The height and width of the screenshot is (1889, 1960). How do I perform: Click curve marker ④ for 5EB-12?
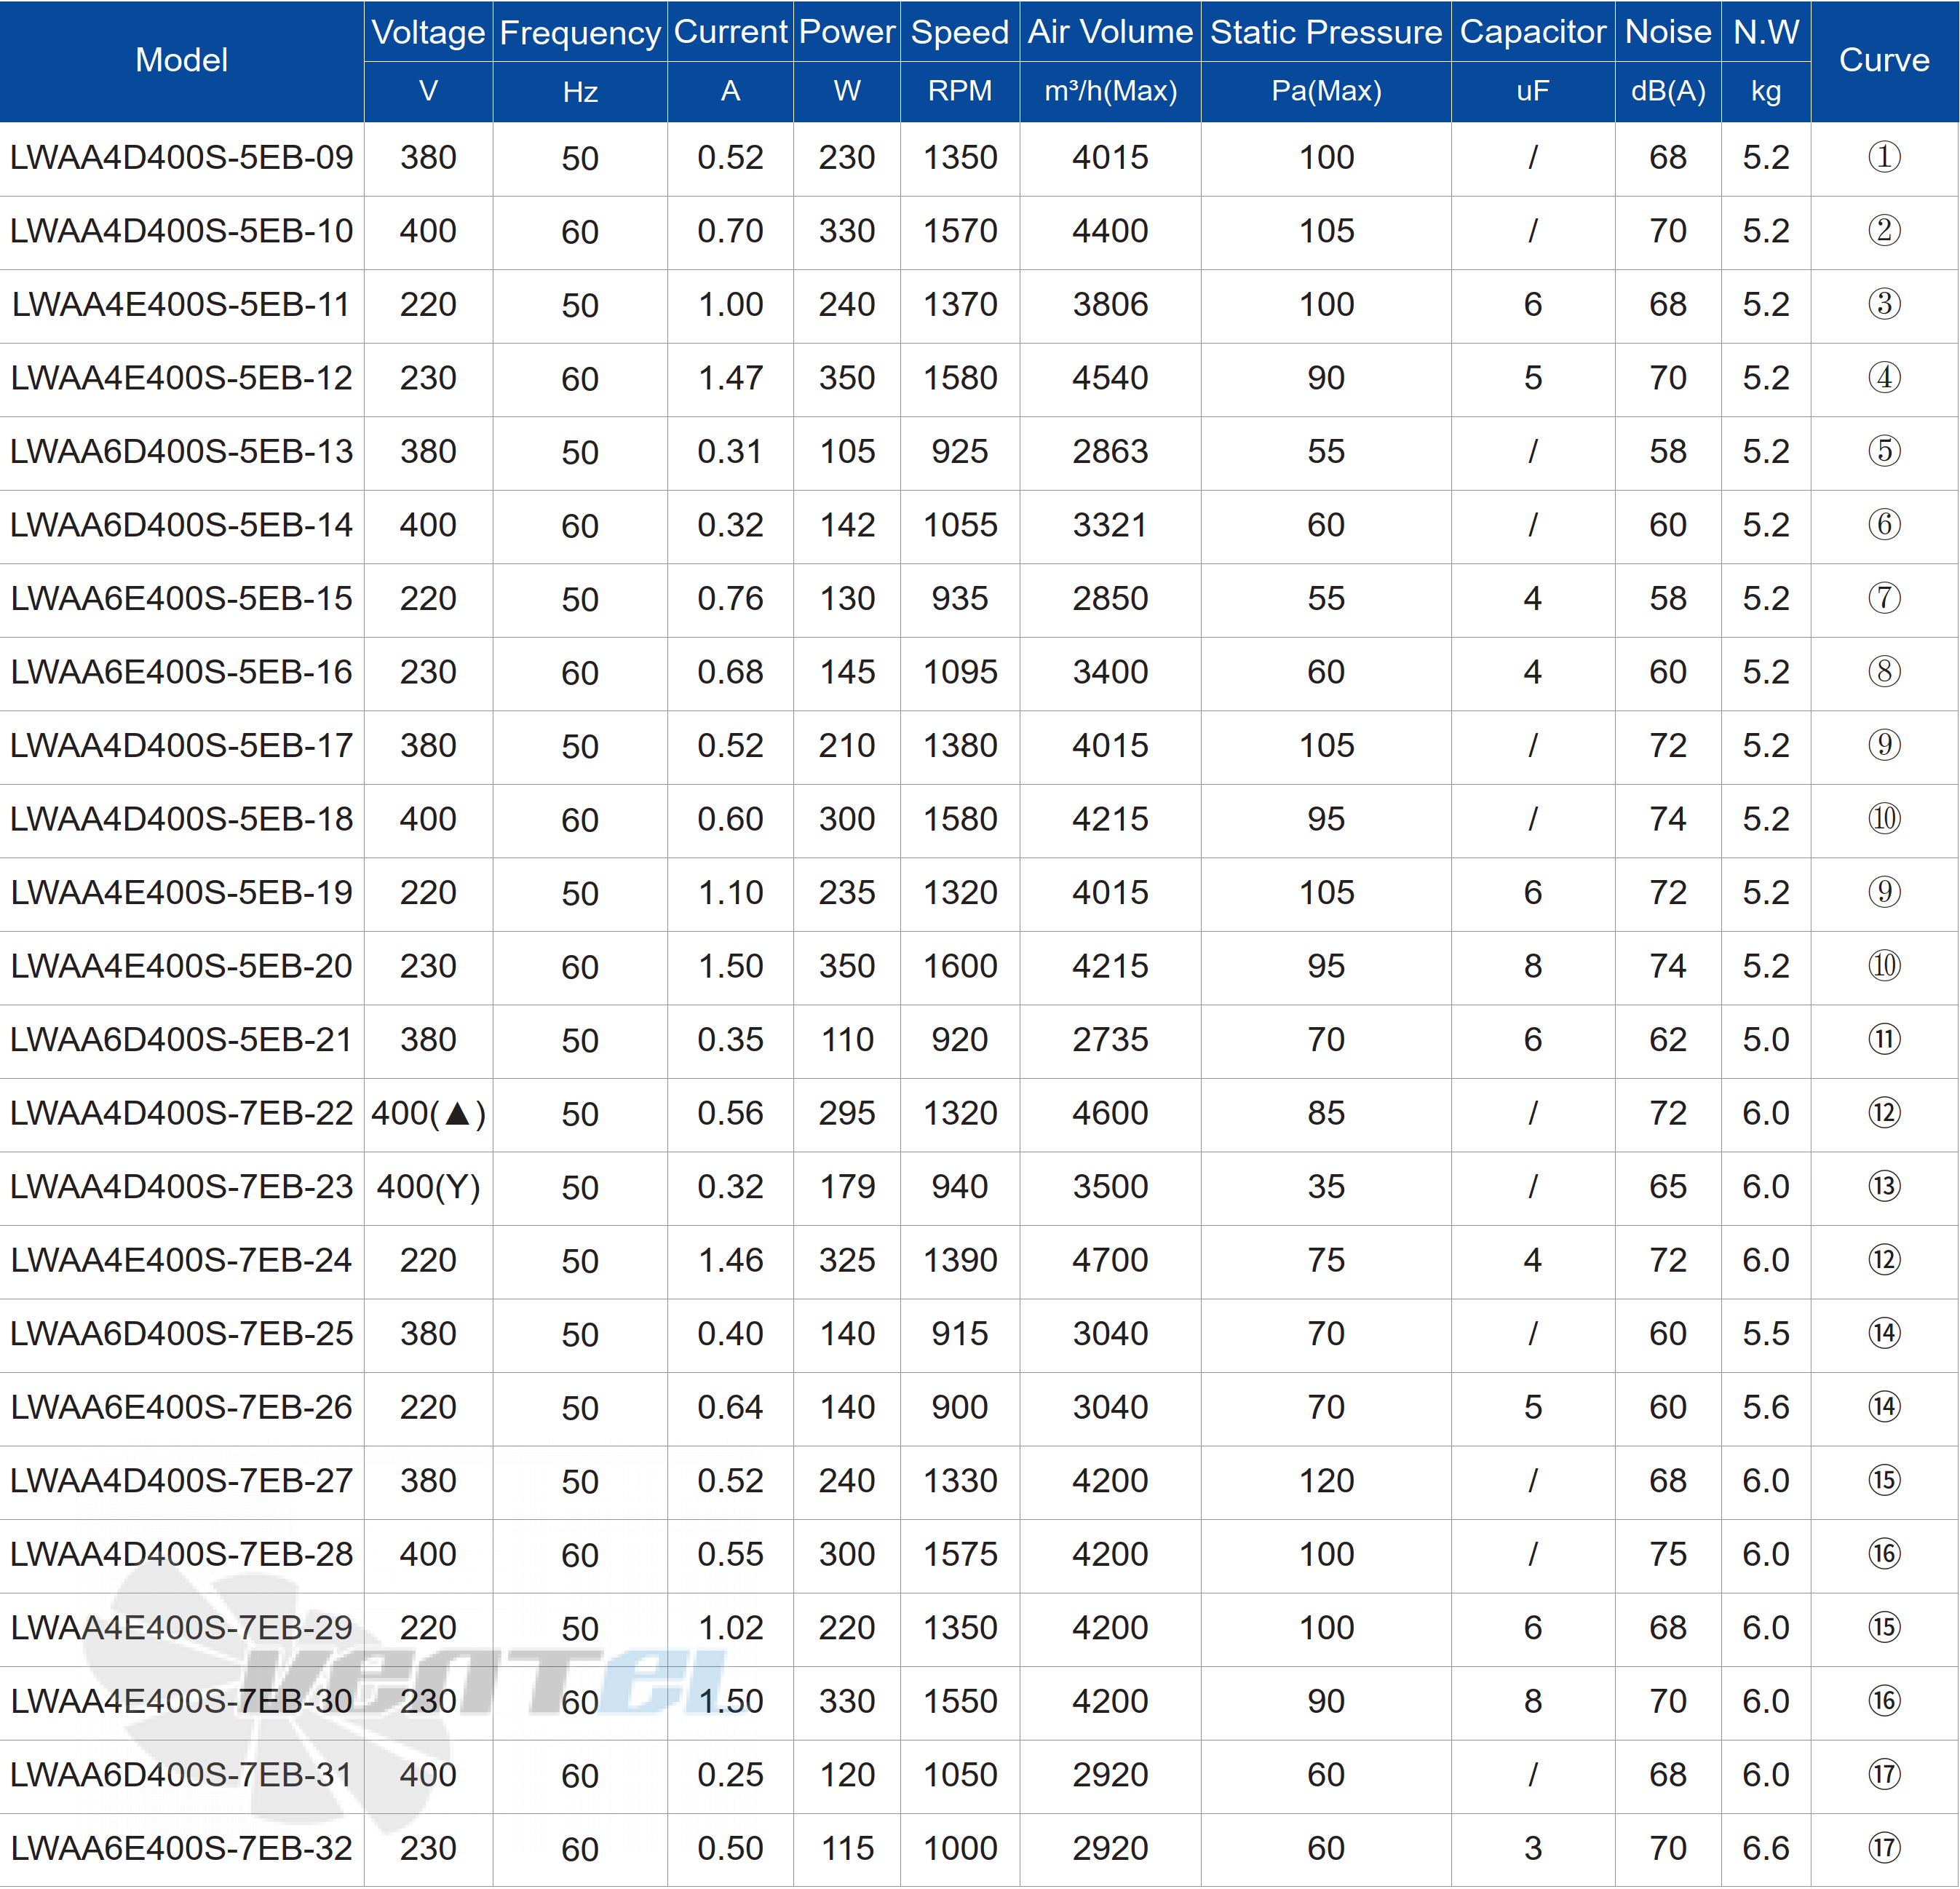[1884, 378]
